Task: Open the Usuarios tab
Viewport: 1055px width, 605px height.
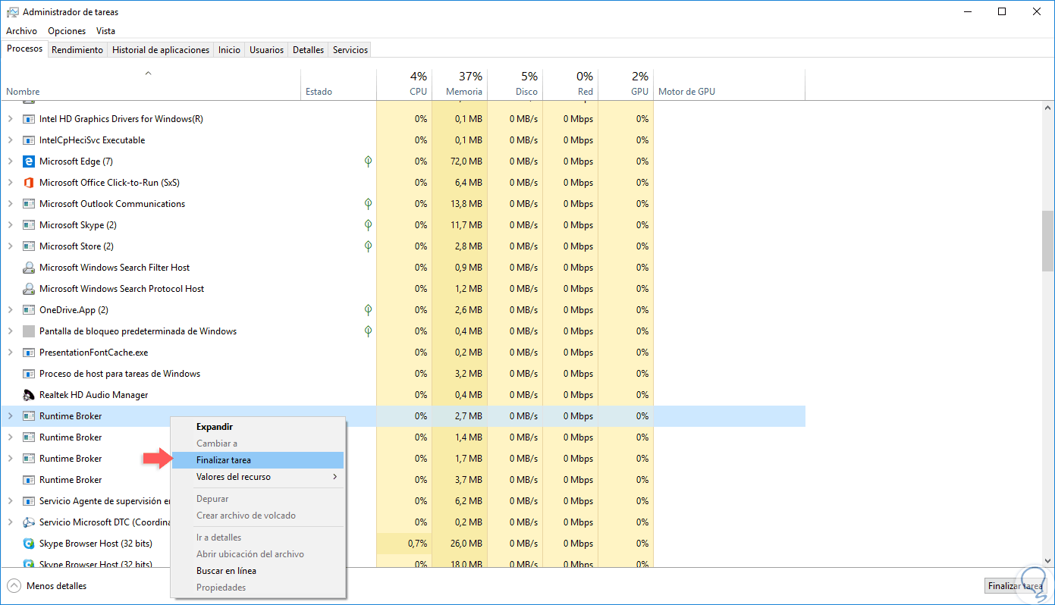Action: coord(267,50)
